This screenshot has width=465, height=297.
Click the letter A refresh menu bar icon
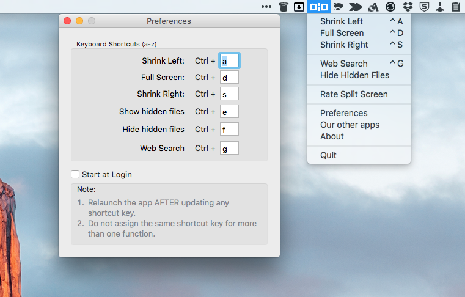(x=373, y=7)
